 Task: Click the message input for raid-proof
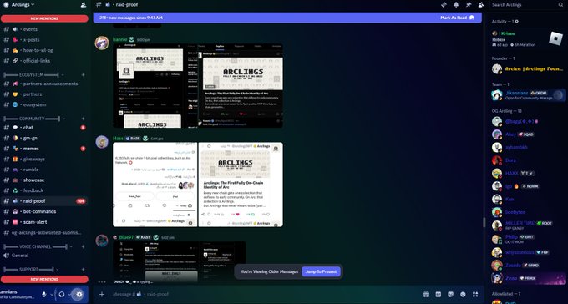click(x=265, y=294)
